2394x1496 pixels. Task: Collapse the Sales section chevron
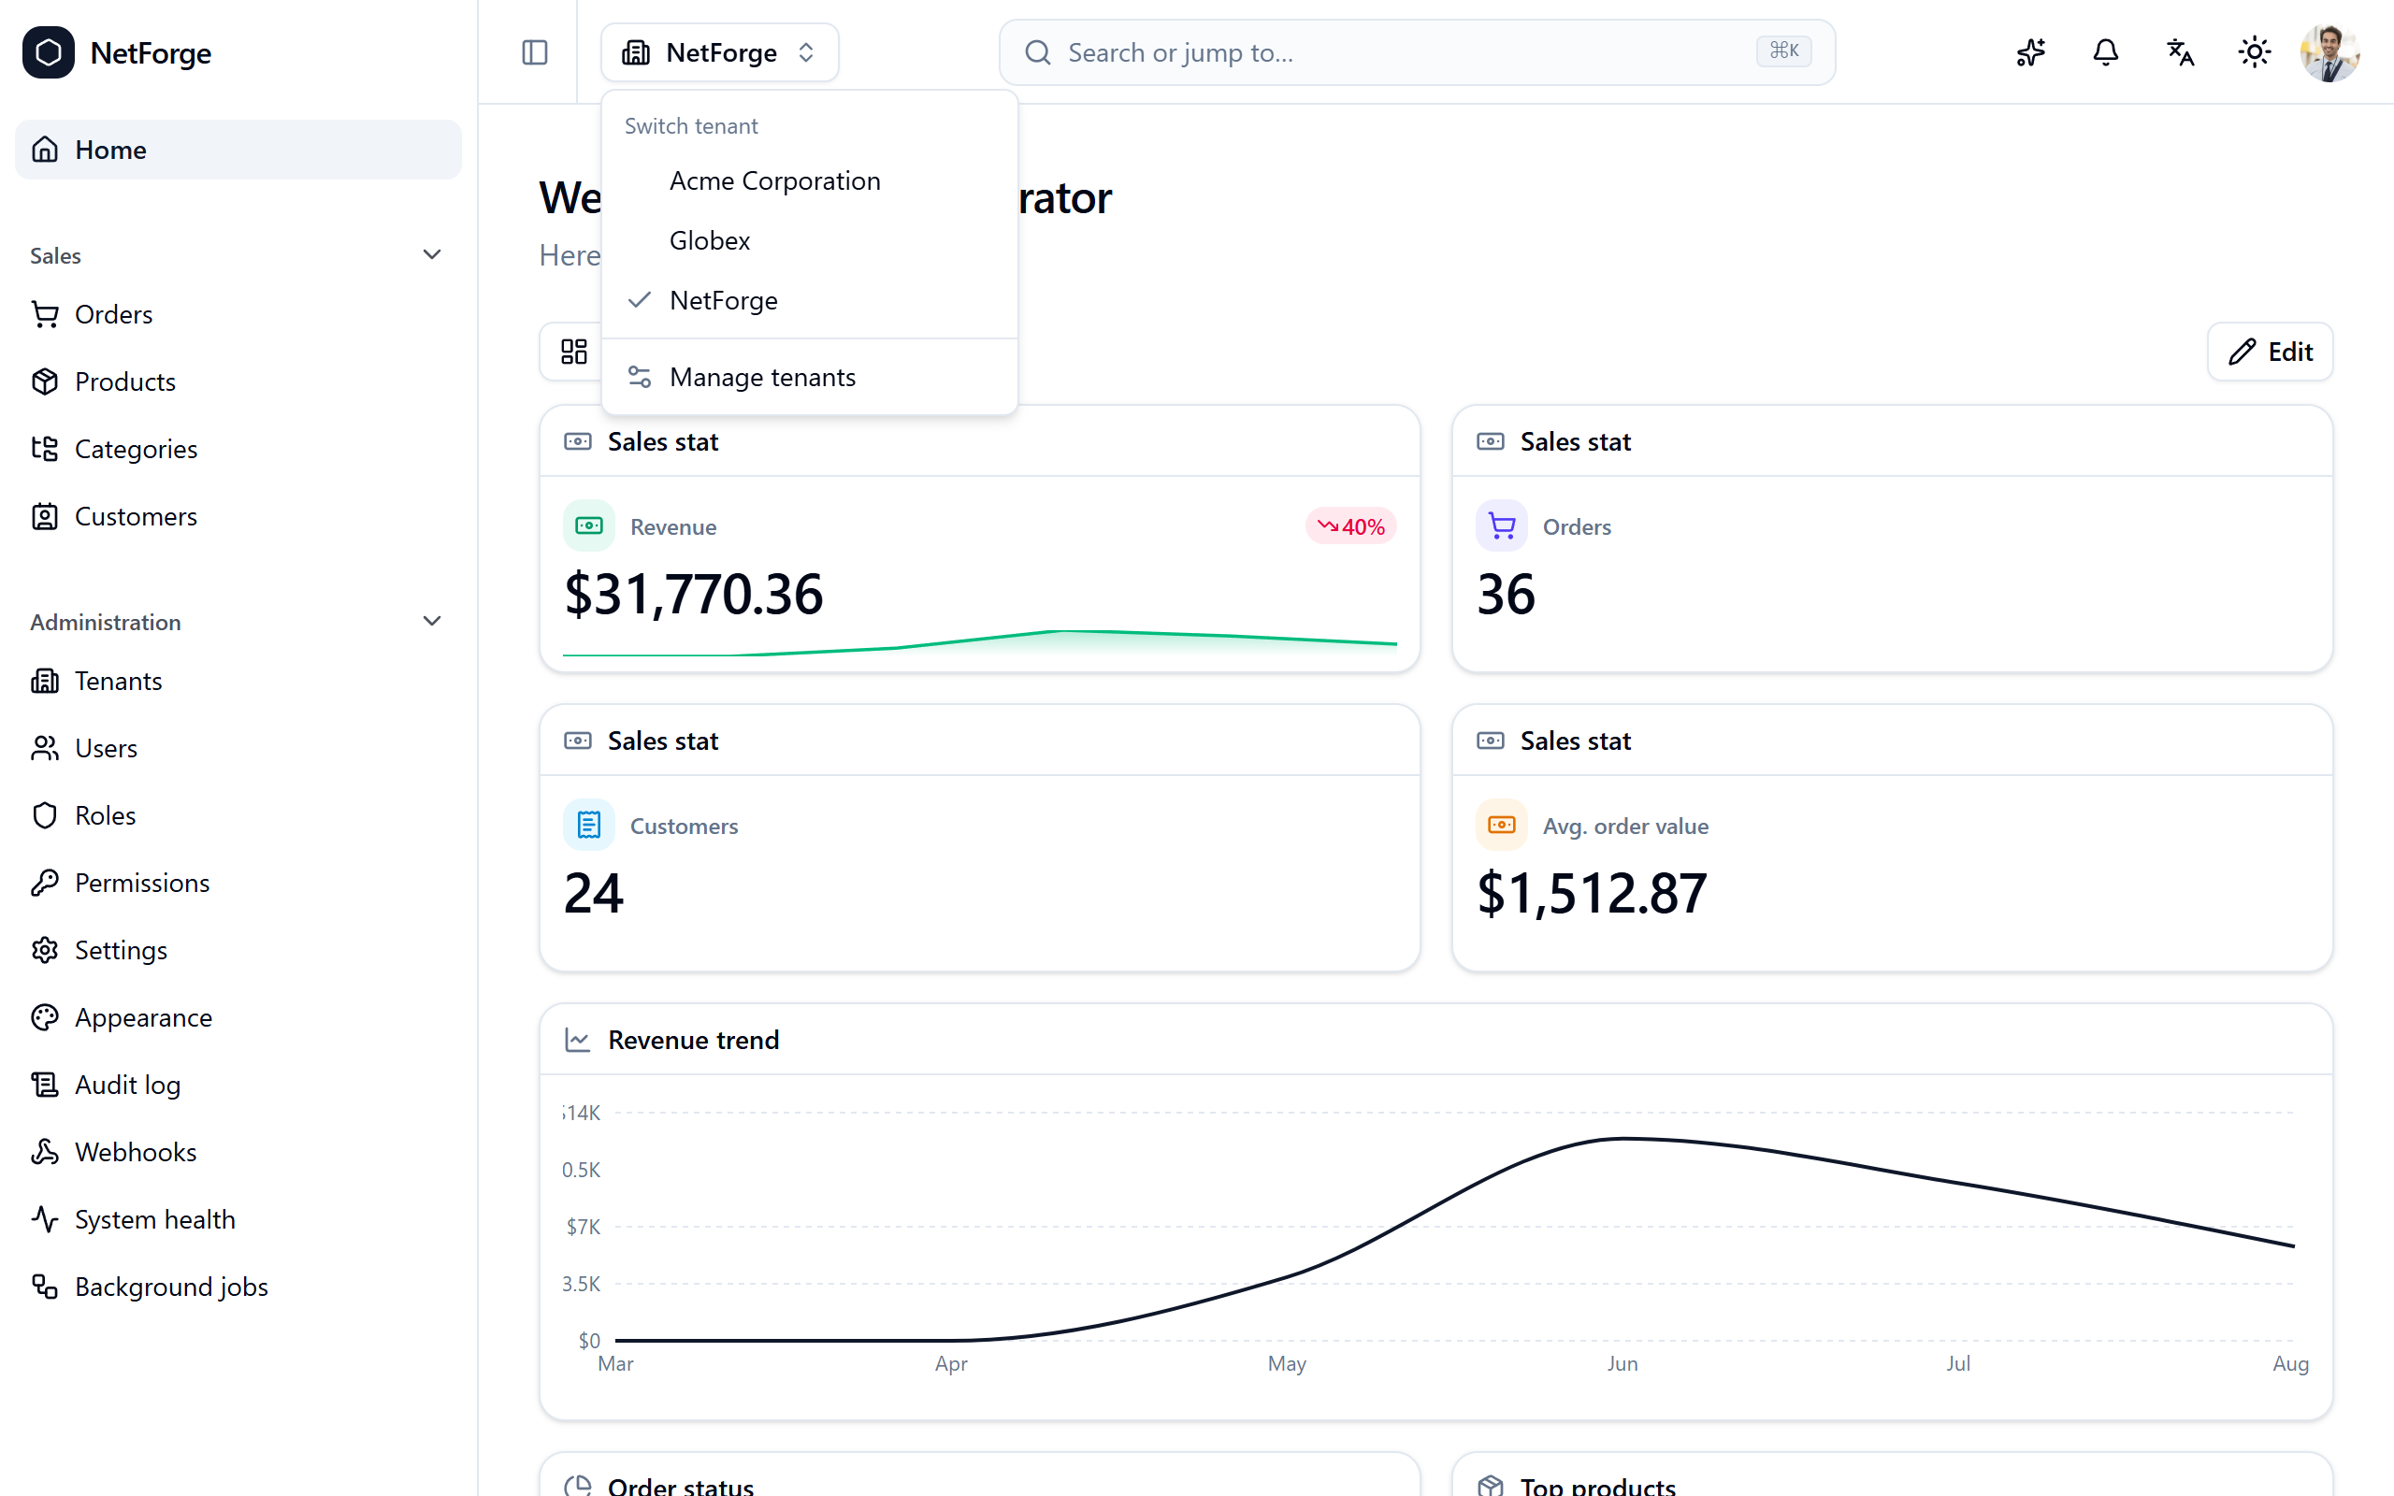[x=431, y=255]
